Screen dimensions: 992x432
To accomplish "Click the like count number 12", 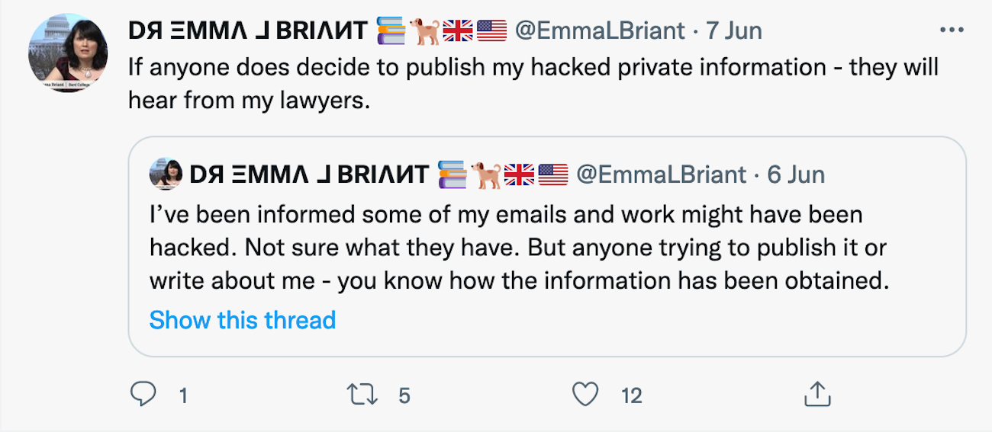I will click(632, 395).
